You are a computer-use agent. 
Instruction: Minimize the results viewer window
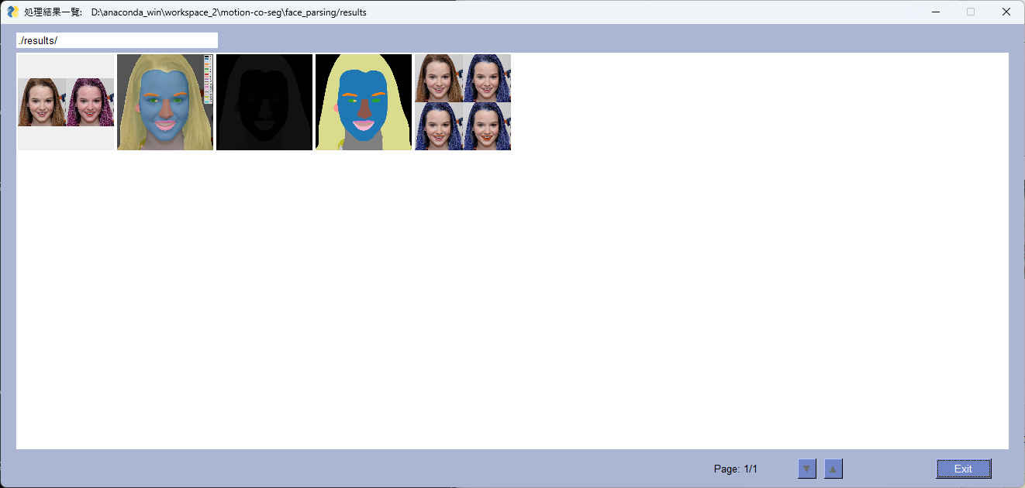click(x=936, y=12)
